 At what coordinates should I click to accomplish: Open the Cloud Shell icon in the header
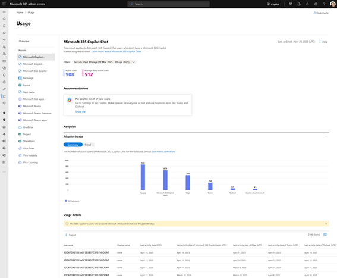[x=291, y=4]
